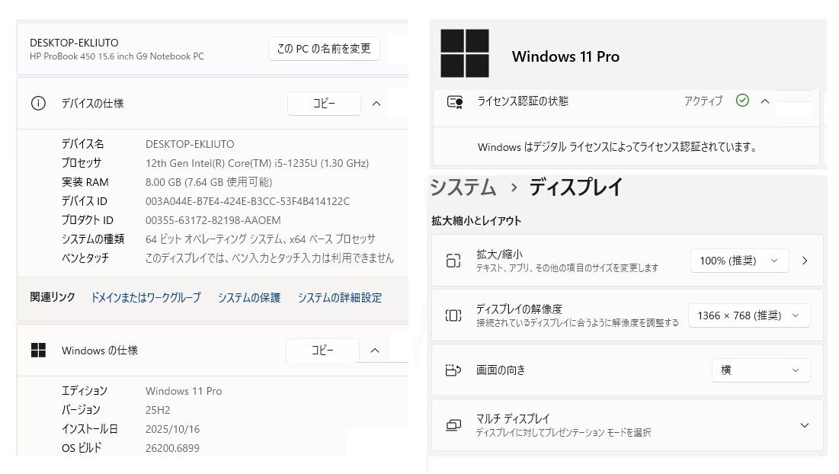Go to システム in the breadcrumb
This screenshot has height=474, width=839.
tap(463, 187)
